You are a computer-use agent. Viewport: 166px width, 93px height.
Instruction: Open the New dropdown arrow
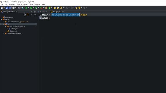tap(4, 8)
